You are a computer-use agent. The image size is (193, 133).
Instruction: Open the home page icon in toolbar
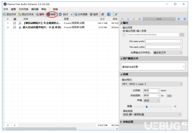coord(103,14)
